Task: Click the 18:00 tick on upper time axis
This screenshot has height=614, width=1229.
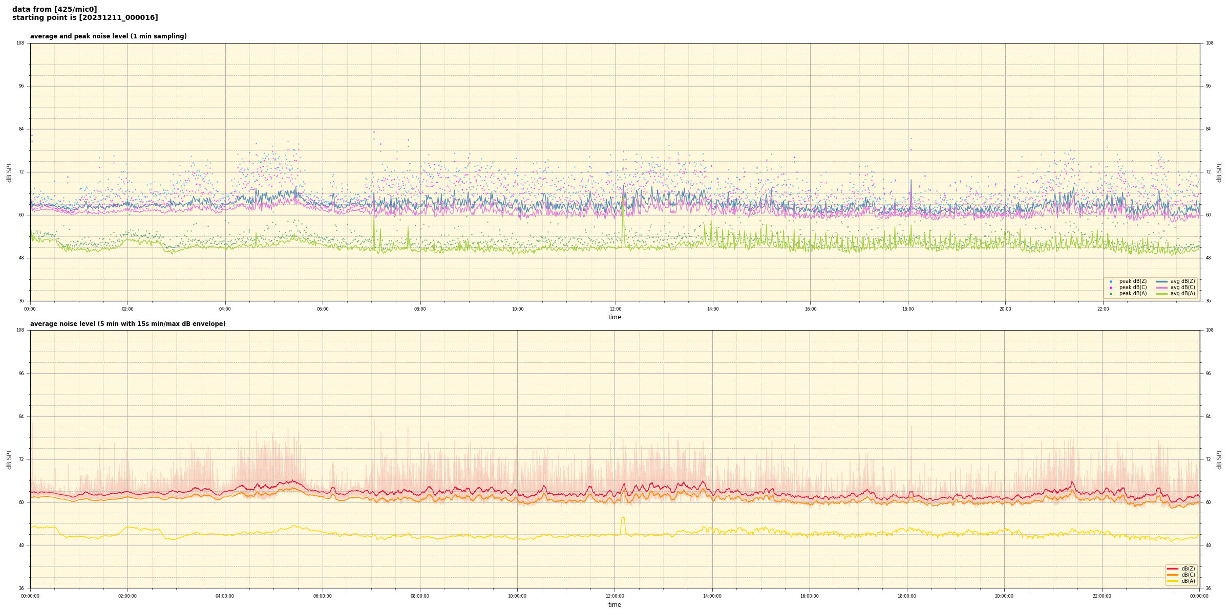Action: [x=907, y=309]
